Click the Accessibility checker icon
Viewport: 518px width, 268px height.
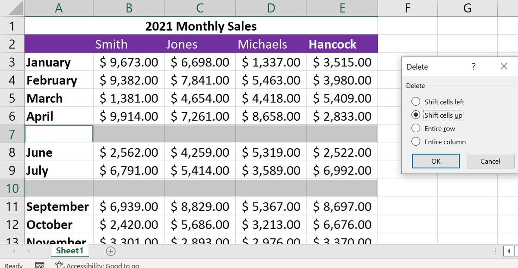coord(60,265)
